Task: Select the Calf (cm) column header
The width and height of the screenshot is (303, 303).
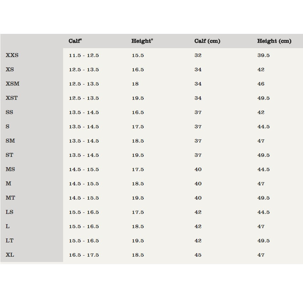Action: [x=207, y=41]
